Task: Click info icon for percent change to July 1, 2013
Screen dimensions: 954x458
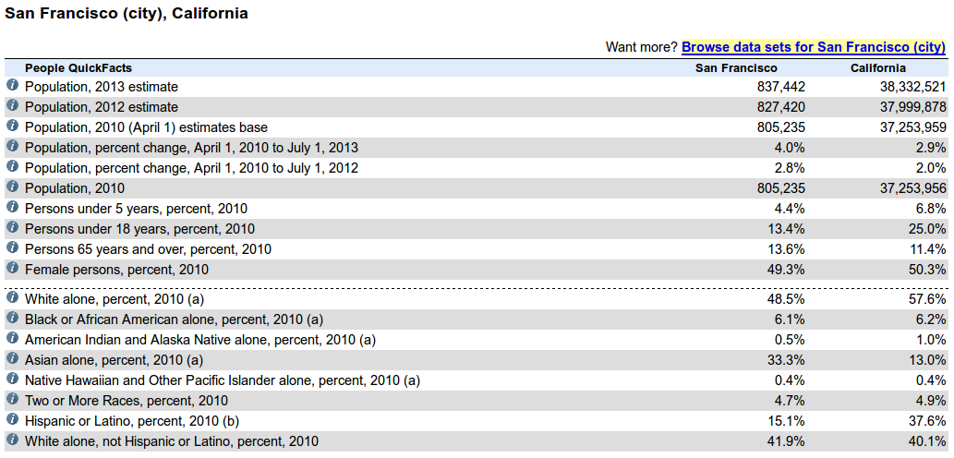Action: tap(13, 146)
